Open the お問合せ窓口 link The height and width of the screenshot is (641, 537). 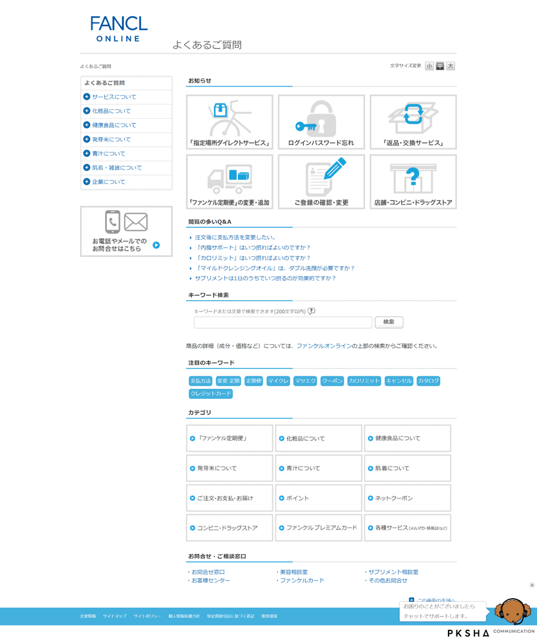click(x=208, y=572)
